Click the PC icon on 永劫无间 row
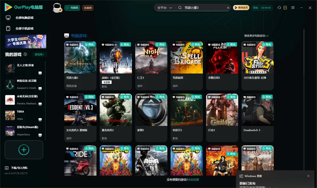Viewport: 317px width, 188px height. 40,104
